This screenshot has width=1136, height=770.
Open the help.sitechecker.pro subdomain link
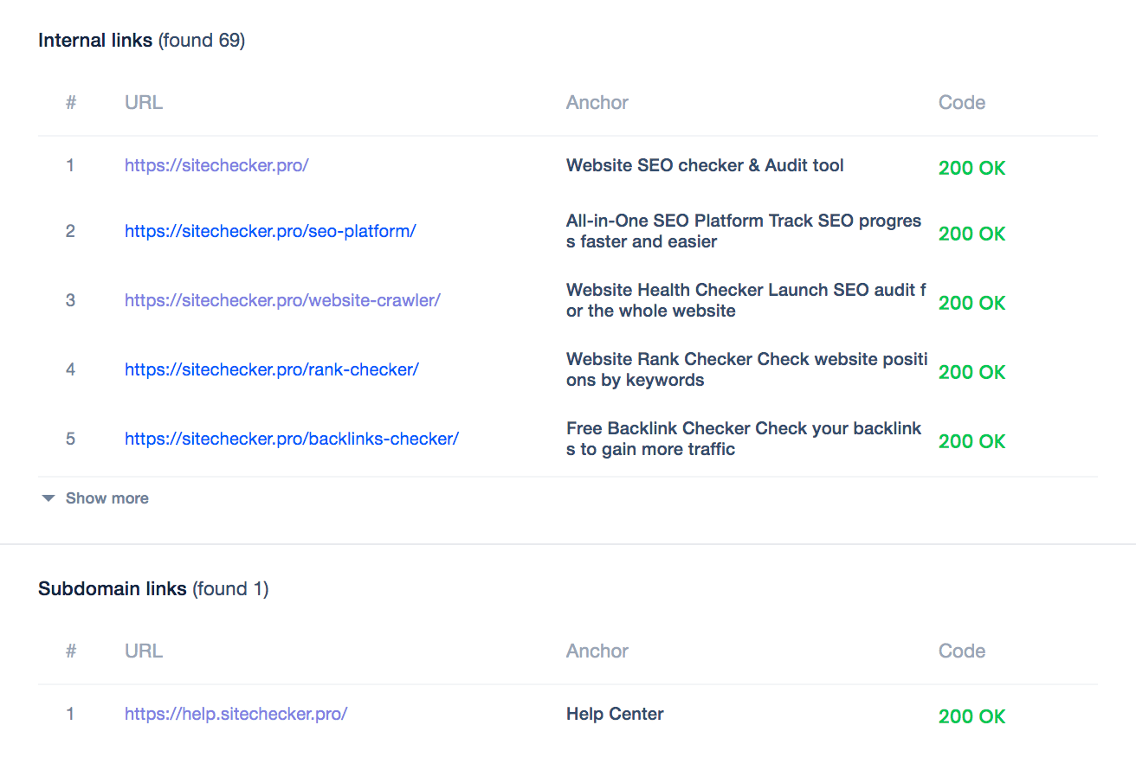[x=236, y=714]
